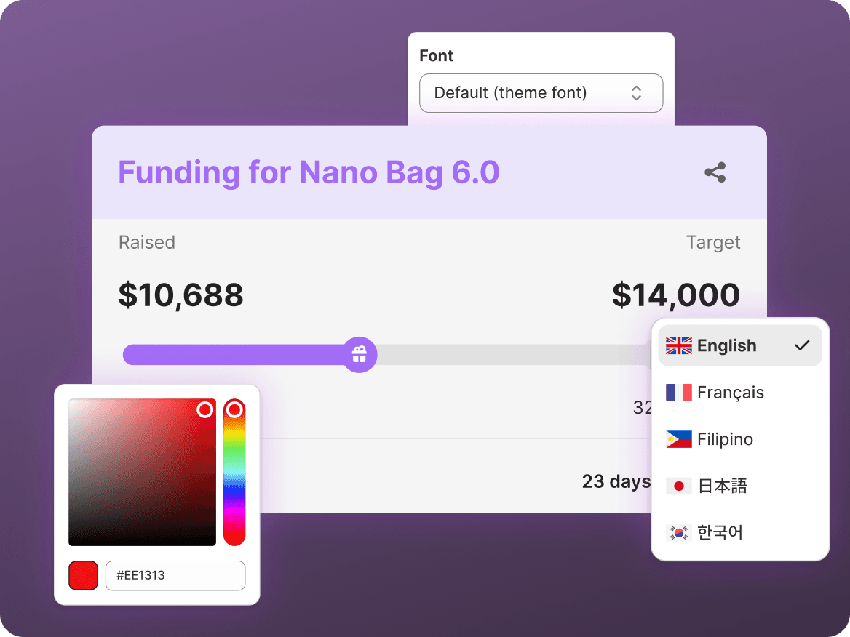Click the #EE1313 hex input field
This screenshot has height=637, width=850.
click(175, 575)
